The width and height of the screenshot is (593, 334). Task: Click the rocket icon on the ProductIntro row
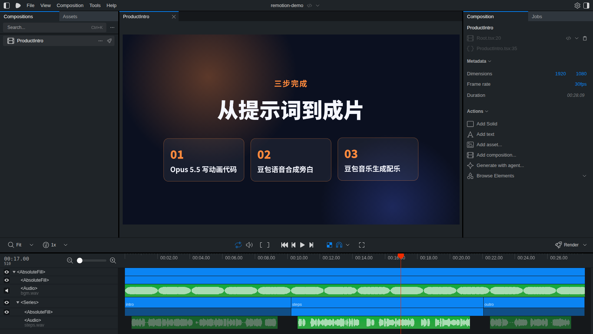(109, 41)
